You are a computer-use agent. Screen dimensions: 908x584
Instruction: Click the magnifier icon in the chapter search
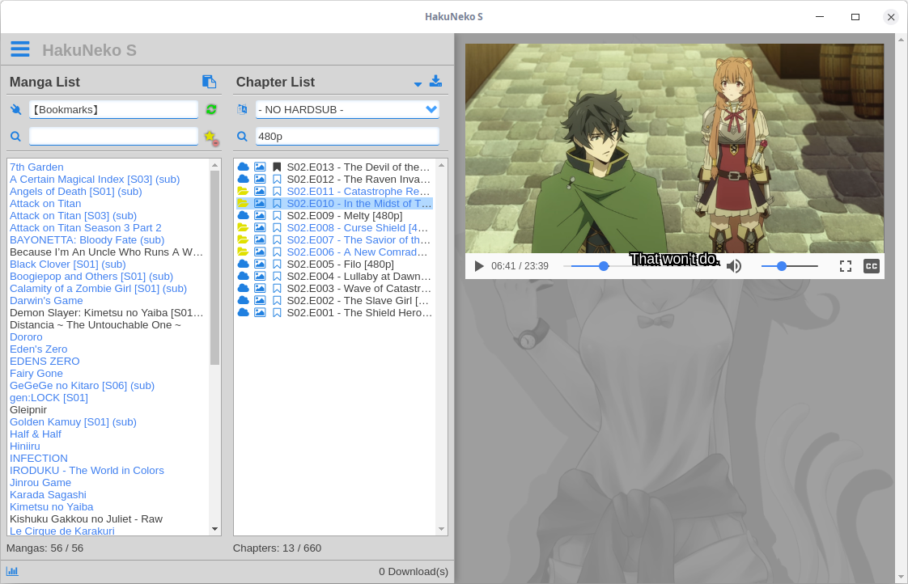242,136
